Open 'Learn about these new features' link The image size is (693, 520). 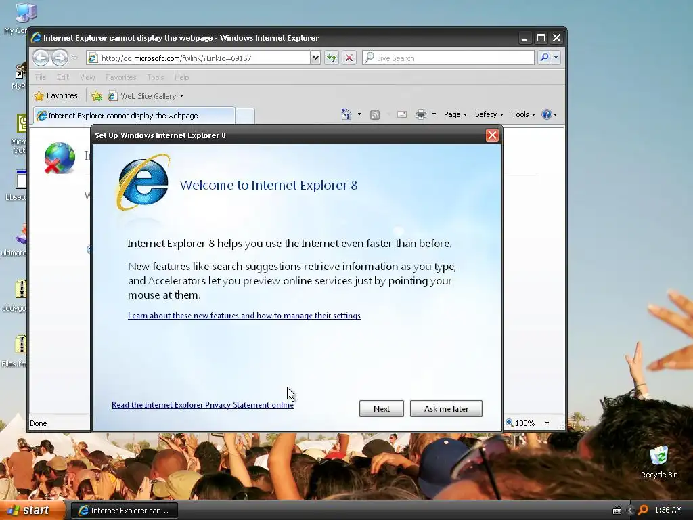pyautogui.click(x=244, y=316)
